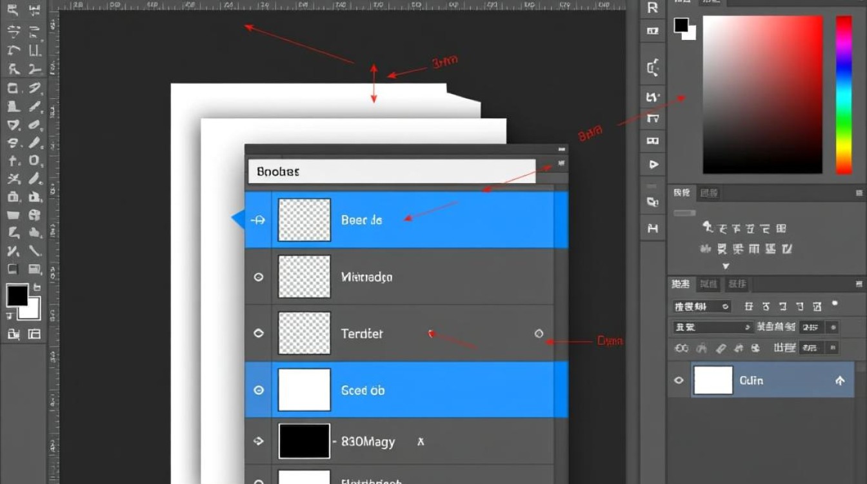Image resolution: width=867 pixels, height=484 pixels.
Task: Click the H-shaped icon in collapsed panel strip
Action: 653,228
